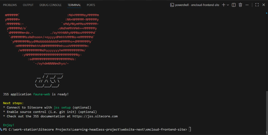Select the DEBUG CONSOLE tab

[50, 5]
